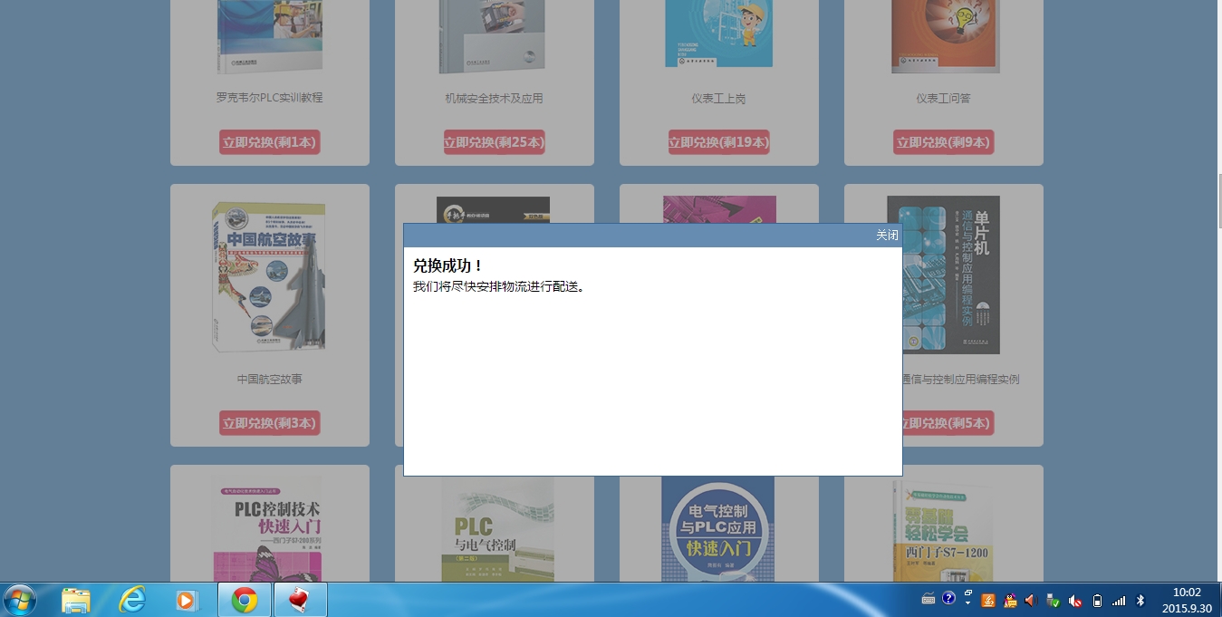
Task: Redeem 中国航空故事 (剩3本)
Action: click(x=269, y=423)
